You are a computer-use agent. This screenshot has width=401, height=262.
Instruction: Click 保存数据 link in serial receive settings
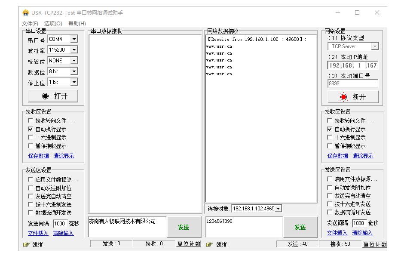pos(39,156)
